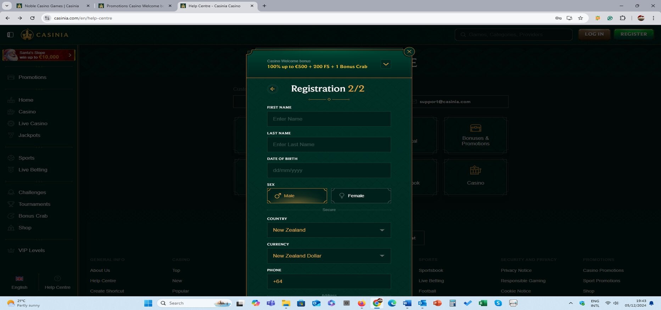Open the Currency dropdown showing New Zealand Dollar
Image resolution: width=661 pixels, height=310 pixels.
329,256
